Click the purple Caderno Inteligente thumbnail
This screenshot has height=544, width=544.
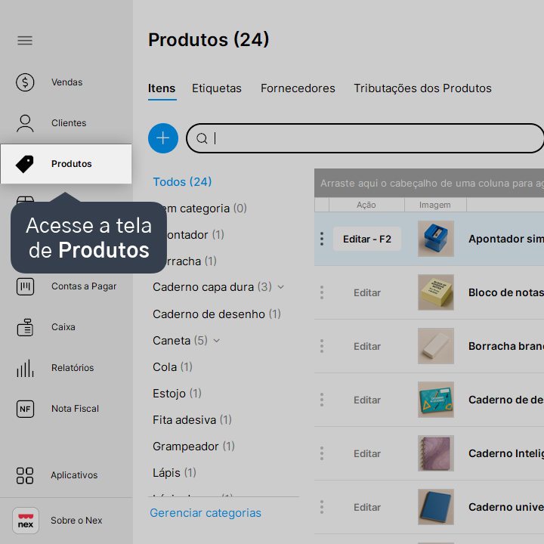436,453
